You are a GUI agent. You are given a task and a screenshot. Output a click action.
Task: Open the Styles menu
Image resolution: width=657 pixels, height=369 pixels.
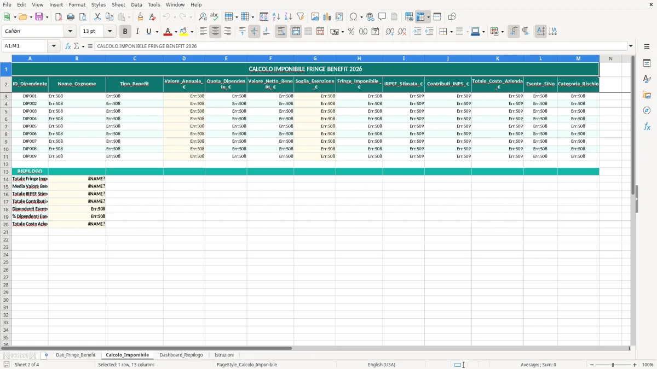(x=99, y=4)
